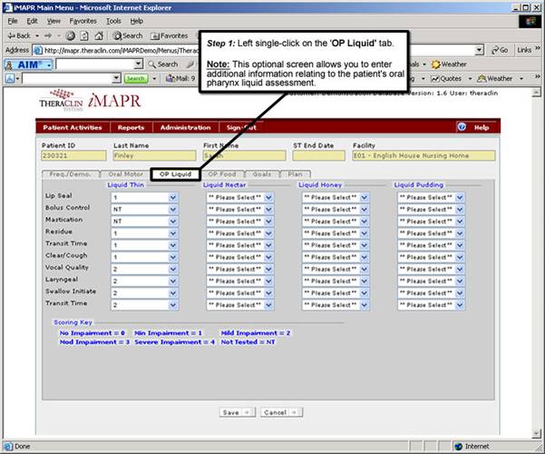545x454 pixels.
Task: Click the Internet zone status icon
Action: 459,447
